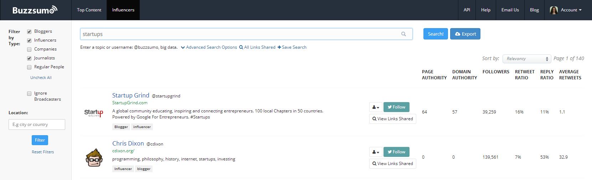The width and height of the screenshot is (592, 180).
Task: Click the magnifier icon in search box
Action: [403, 34]
